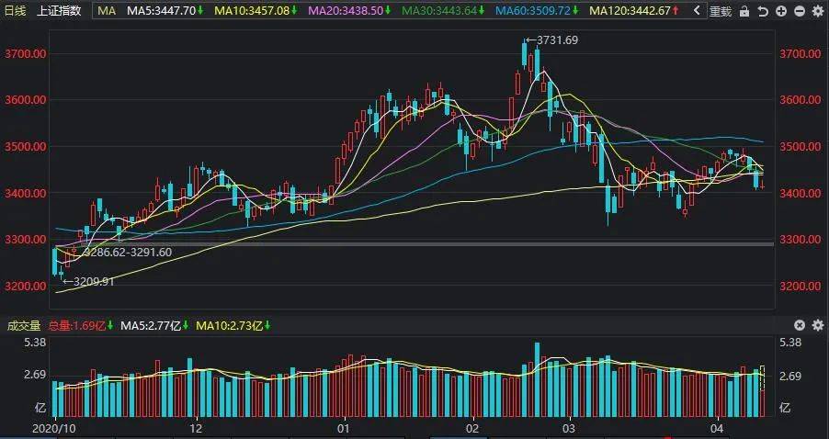Click the volume MA5 label
This screenshot has height=439, width=829.
(x=152, y=325)
